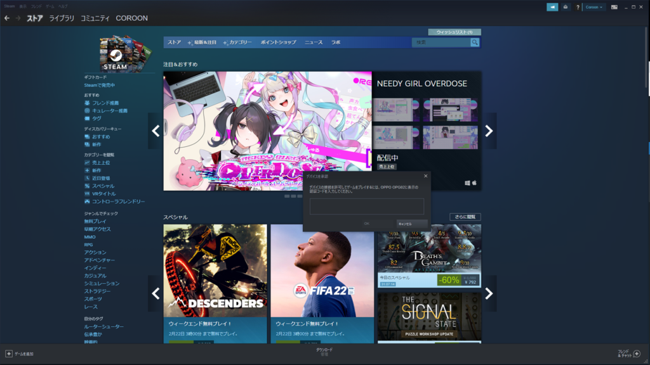Open the ヘルプ menu
This screenshot has height=365, width=650.
click(63, 6)
